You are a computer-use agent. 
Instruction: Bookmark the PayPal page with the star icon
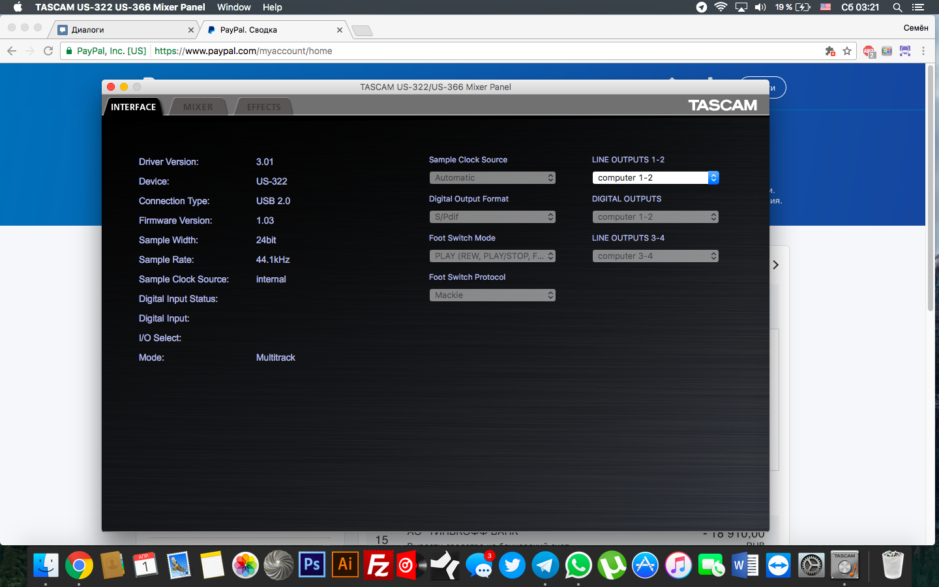pyautogui.click(x=847, y=51)
